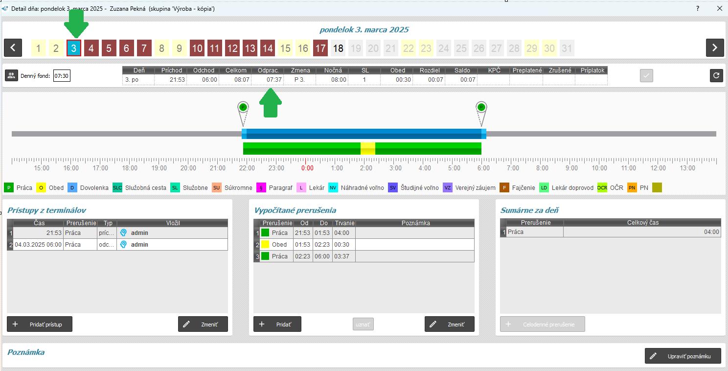This screenshot has width=728, height=371.
Task: Go to next days with right arrow
Action: pos(714,48)
